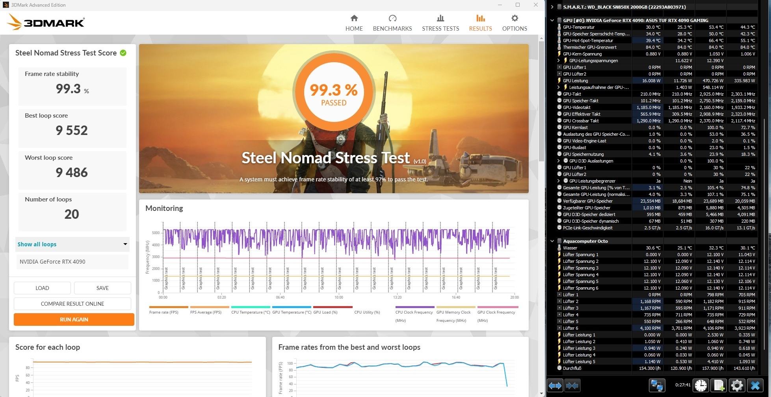
Task: Click fan icon next to Lüfter 6
Action: [559, 328]
